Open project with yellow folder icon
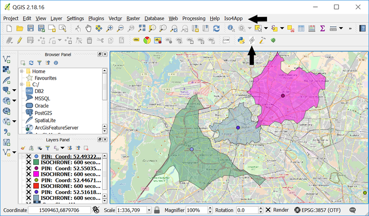 click(20, 29)
